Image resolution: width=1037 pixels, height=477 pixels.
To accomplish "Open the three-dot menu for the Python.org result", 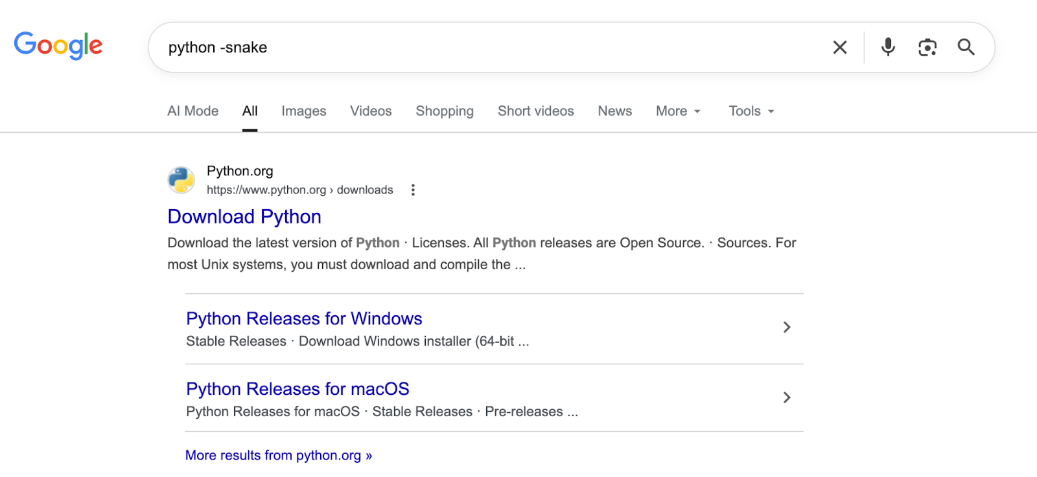I will click(413, 190).
